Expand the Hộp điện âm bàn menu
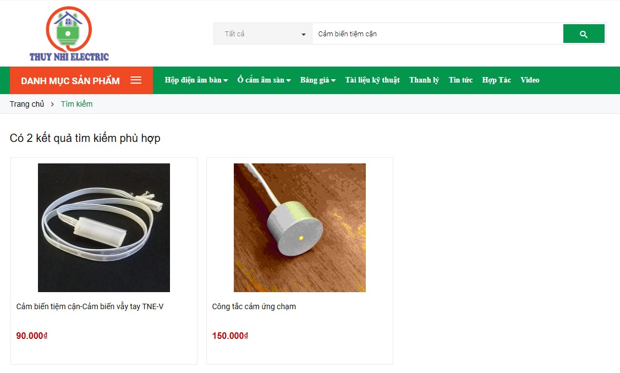Screen dimensions: 620x373 196,80
